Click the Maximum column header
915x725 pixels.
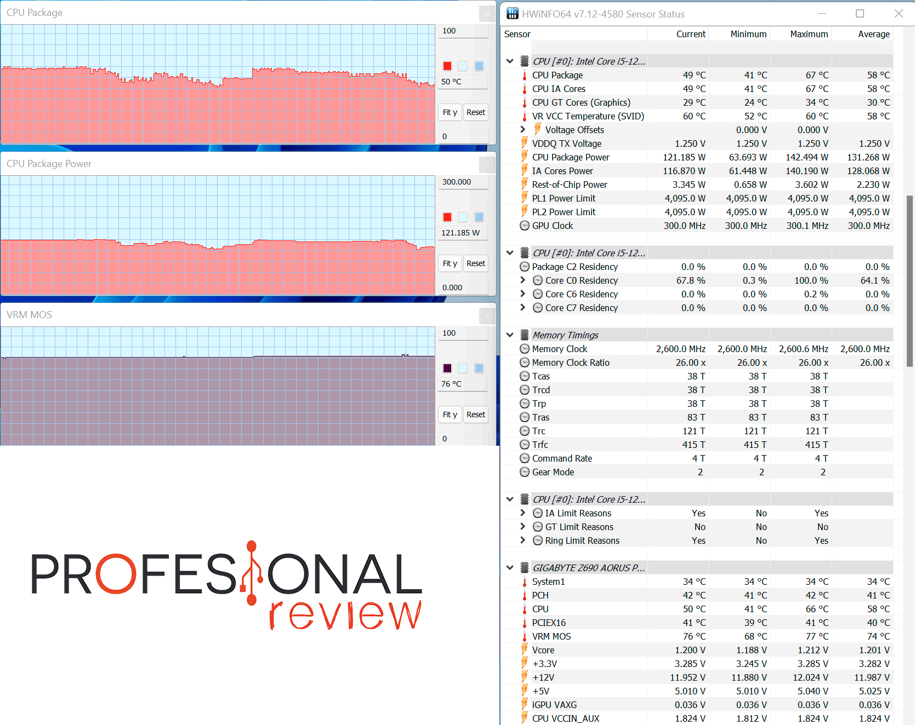coord(801,34)
